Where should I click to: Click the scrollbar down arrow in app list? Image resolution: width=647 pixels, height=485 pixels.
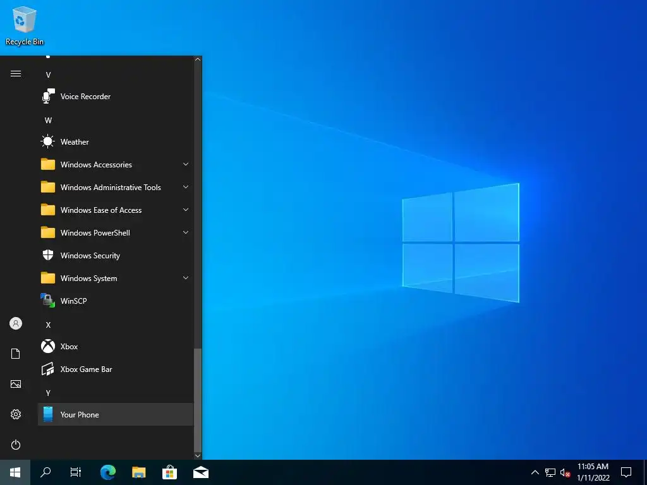[x=198, y=456]
